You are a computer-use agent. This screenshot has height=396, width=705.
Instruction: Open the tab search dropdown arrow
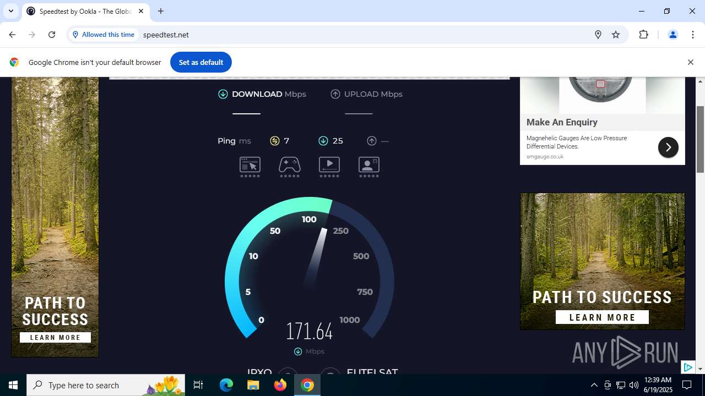tap(10, 11)
